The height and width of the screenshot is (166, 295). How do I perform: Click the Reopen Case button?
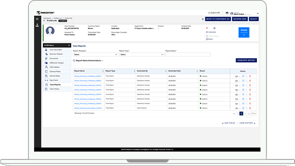239,19
